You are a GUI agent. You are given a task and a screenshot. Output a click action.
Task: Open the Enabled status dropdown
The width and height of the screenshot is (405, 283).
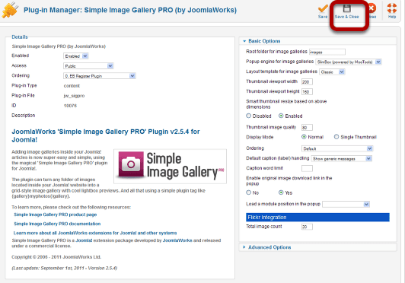point(76,56)
